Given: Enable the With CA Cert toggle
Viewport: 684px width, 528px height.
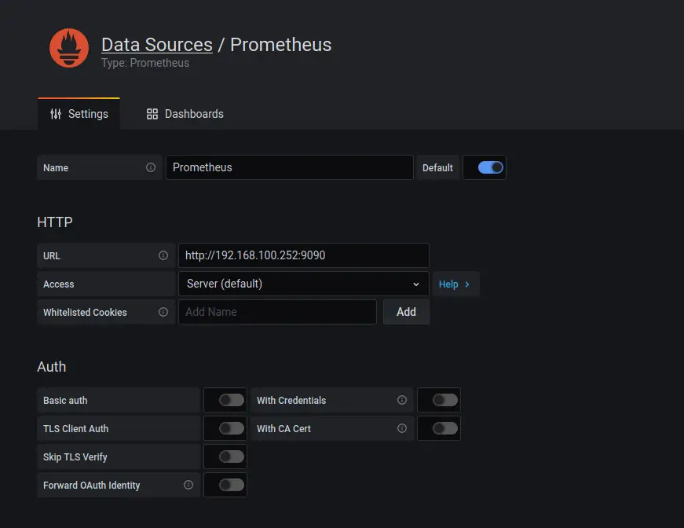Looking at the screenshot, I should click(x=445, y=428).
